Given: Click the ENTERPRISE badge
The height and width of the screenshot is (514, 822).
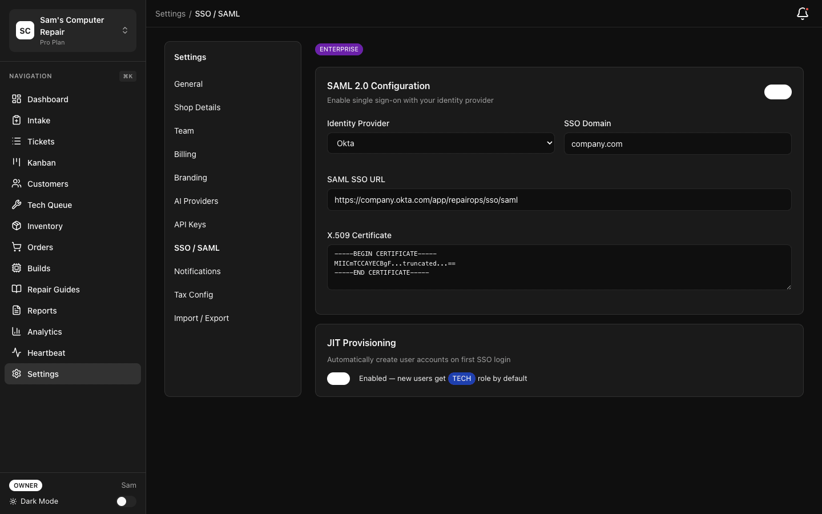Looking at the screenshot, I should (339, 49).
